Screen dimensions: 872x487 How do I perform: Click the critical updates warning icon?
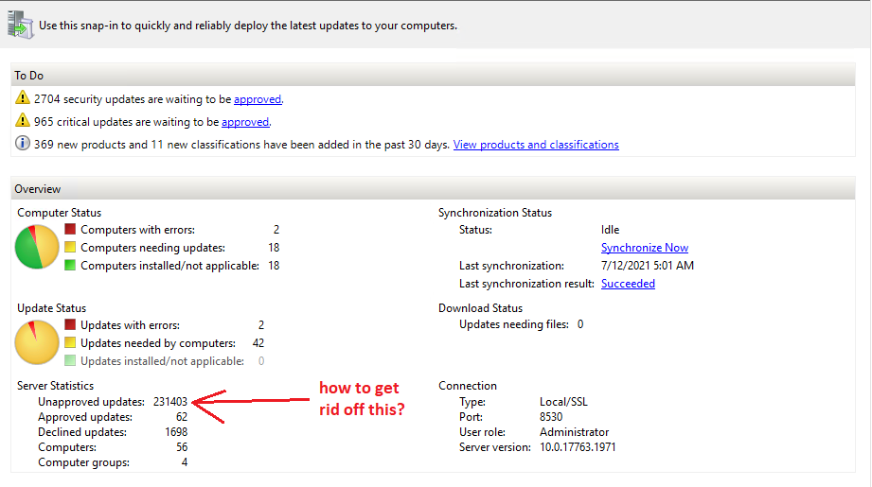coord(22,120)
